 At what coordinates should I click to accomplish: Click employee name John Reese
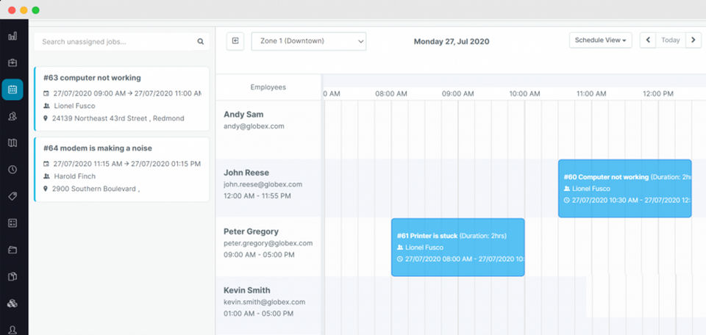point(246,173)
